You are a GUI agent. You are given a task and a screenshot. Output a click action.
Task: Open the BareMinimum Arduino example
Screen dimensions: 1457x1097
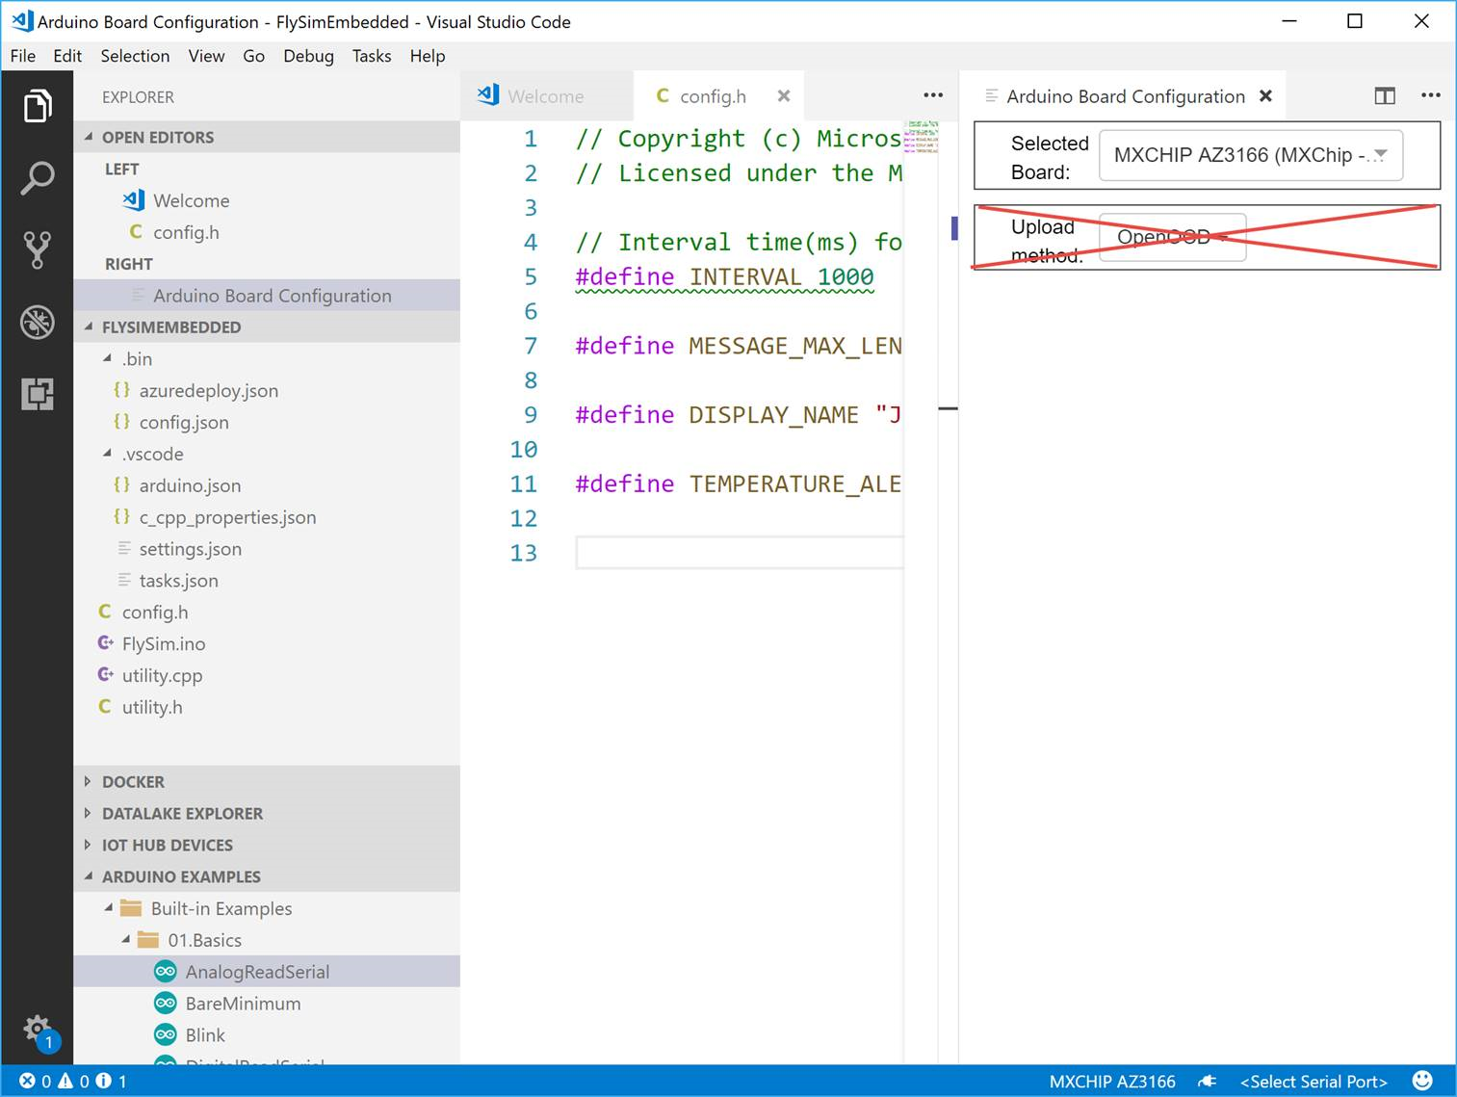tap(267, 1004)
